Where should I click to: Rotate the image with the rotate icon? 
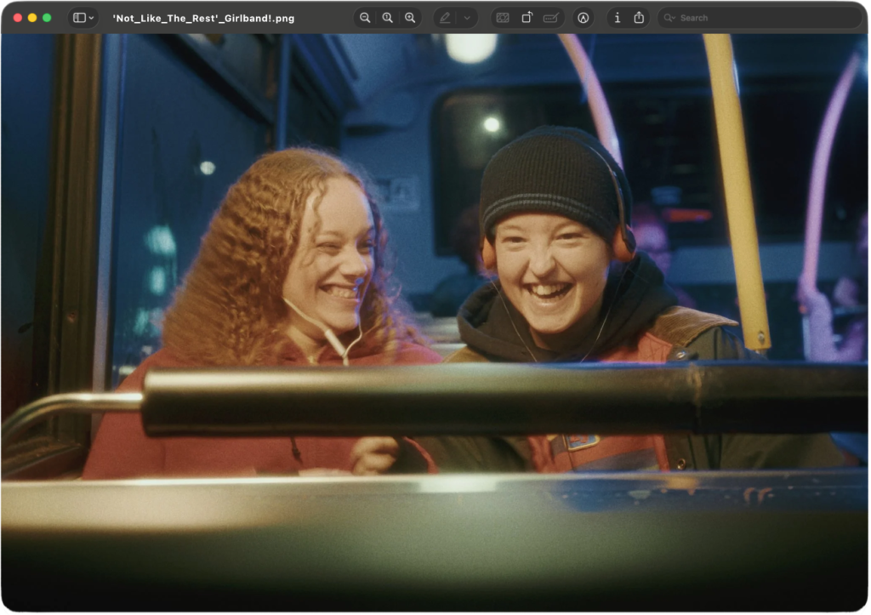coord(527,18)
